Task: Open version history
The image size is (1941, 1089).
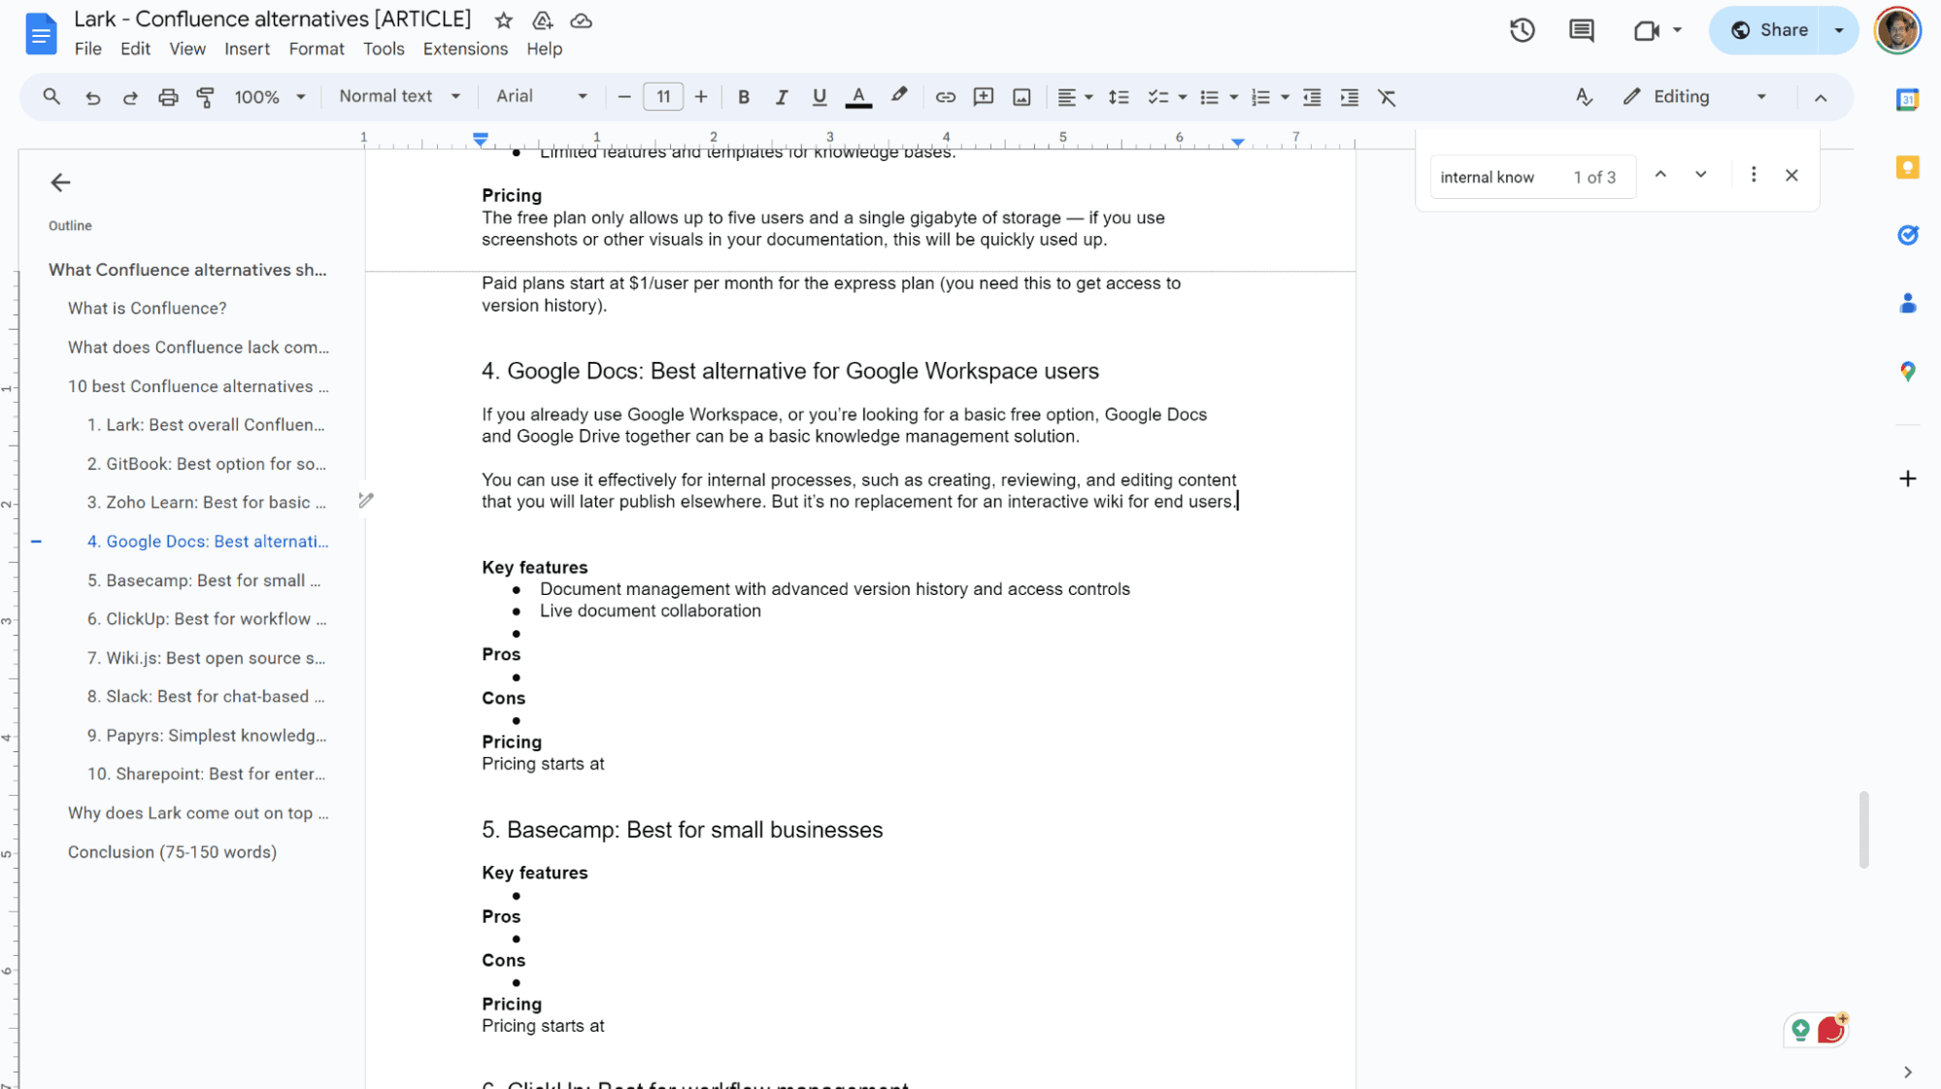Action: click(x=1522, y=30)
